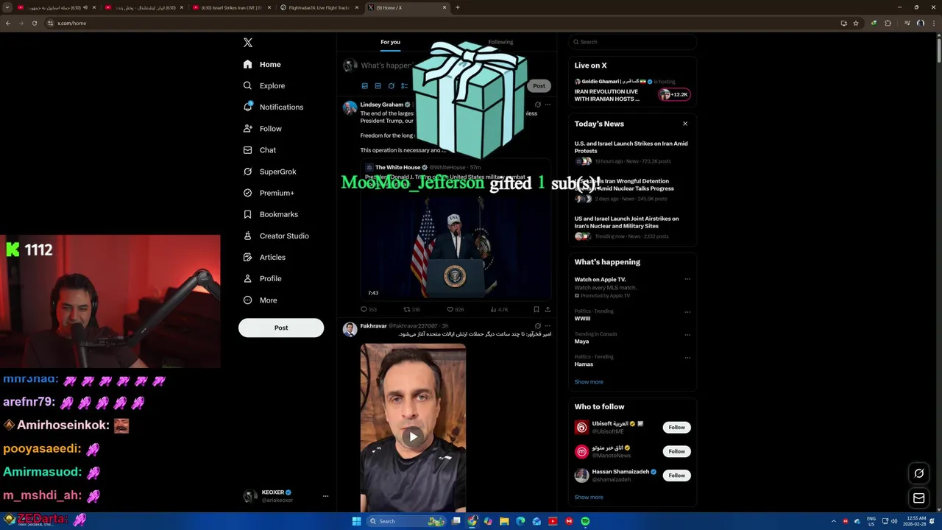Screen dimensions: 942x530
Task: Open more options for WWIII trend
Action: pos(687,311)
